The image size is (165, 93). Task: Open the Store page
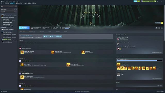pos(7,3)
